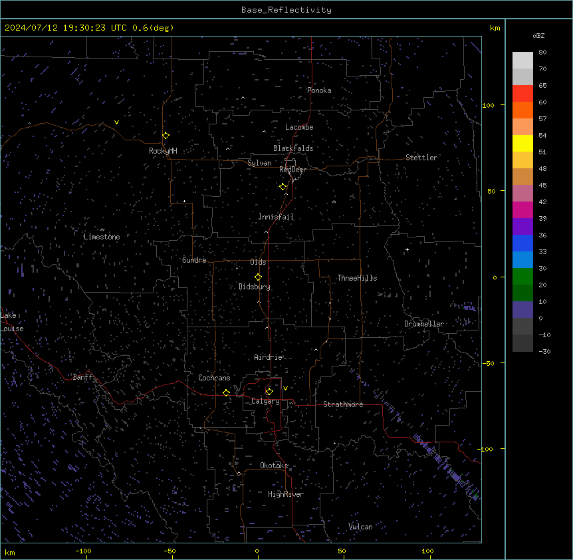Screen dimensions: 573x560
Task: Select the Innisfail label
Action: pyautogui.click(x=276, y=217)
